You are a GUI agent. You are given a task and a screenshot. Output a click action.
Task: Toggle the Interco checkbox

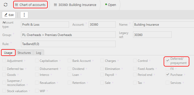click(37, 75)
